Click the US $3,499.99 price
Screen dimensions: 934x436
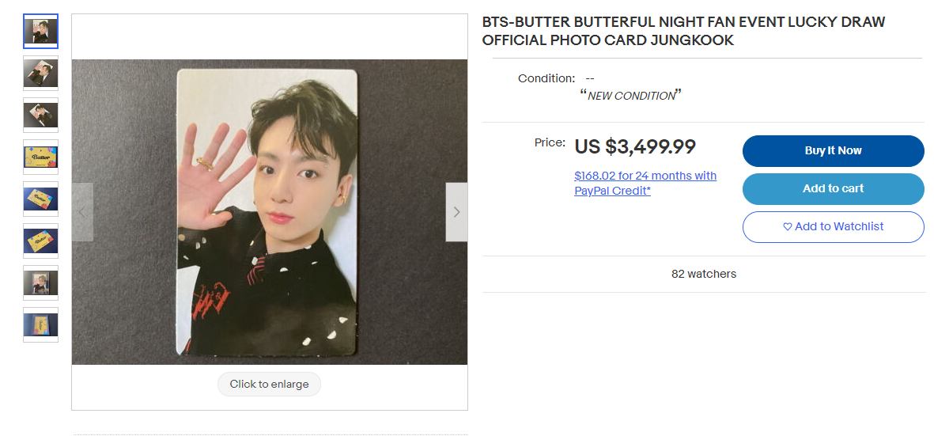[635, 147]
